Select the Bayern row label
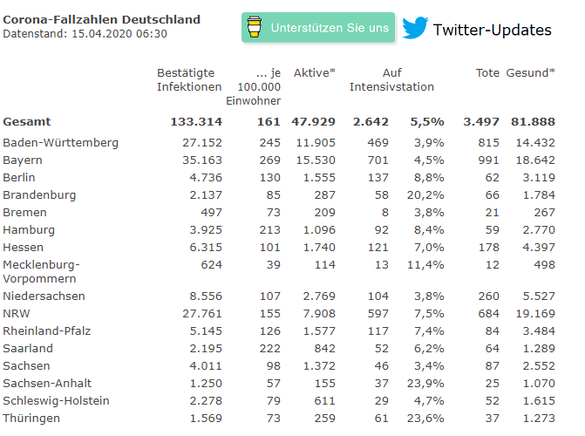Screen dimensions: 585x436 [23, 160]
